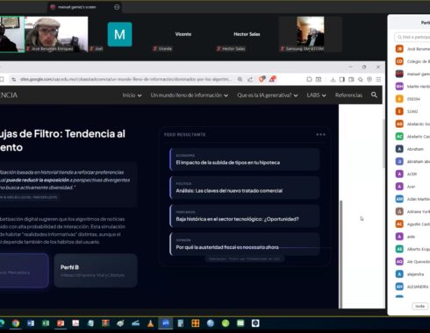Click the page vertical scrollbar thumb
The height and width of the screenshot is (333, 430).
click(x=340, y=253)
